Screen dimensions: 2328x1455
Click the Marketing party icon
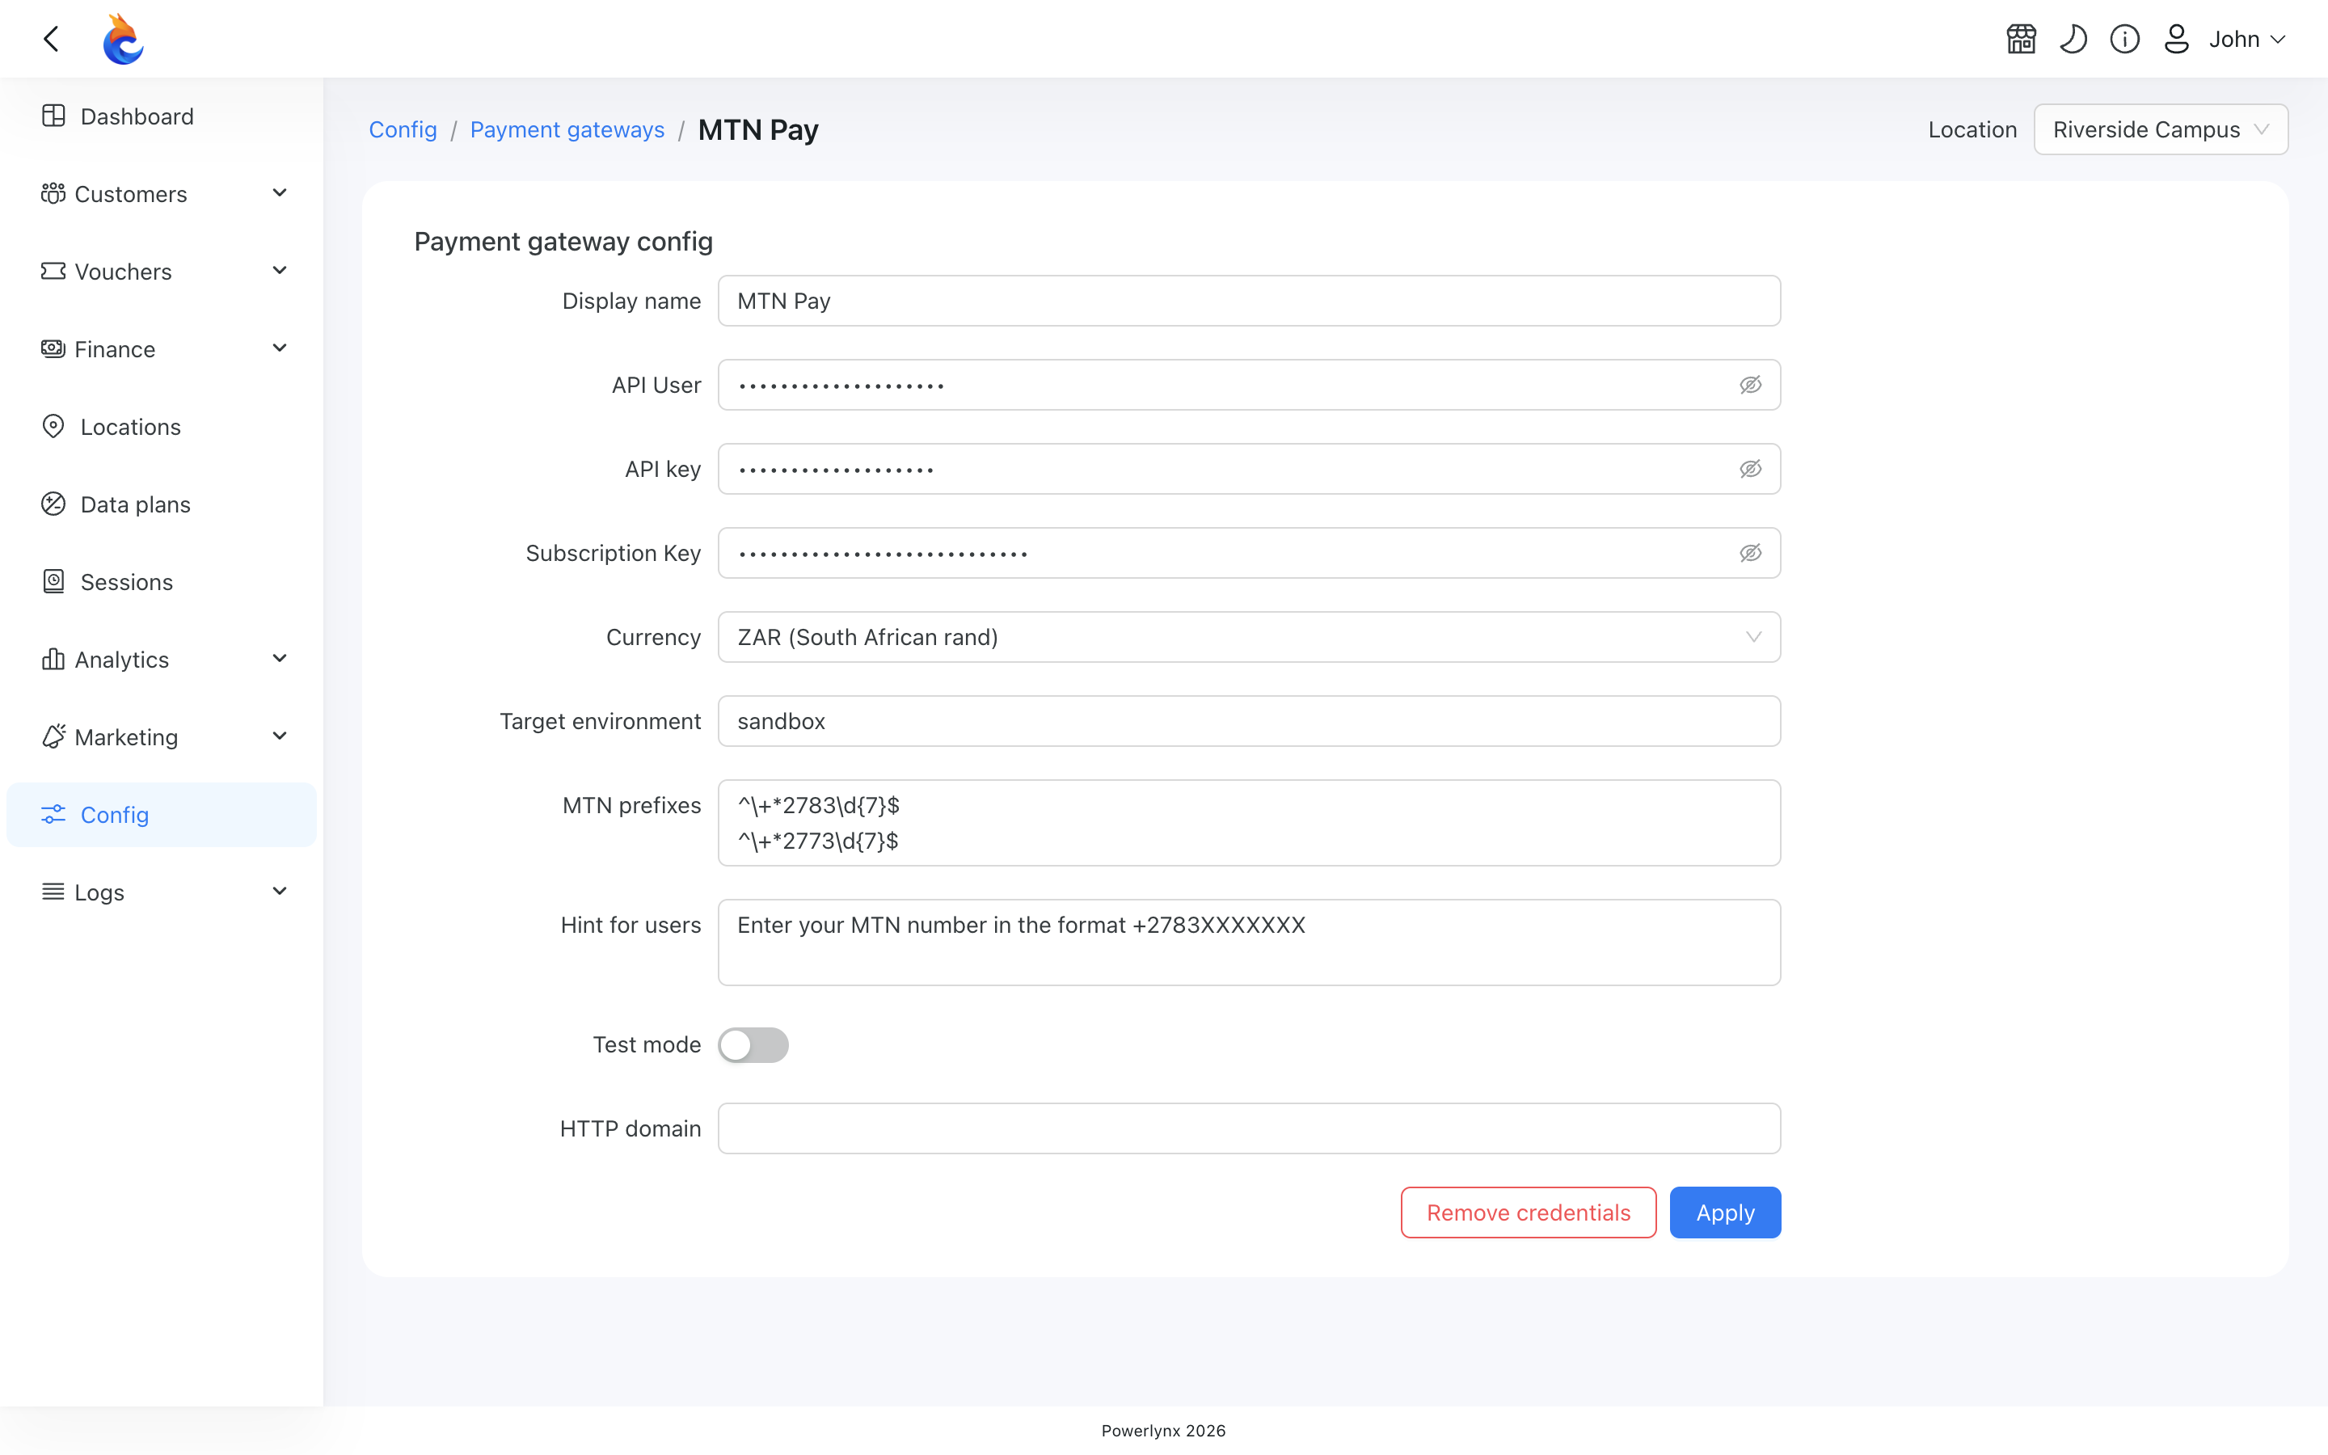54,736
